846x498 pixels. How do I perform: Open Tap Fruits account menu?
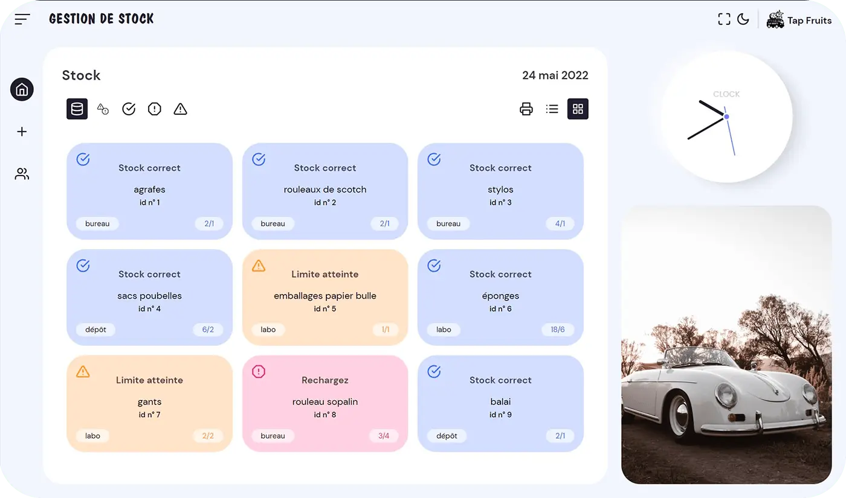coord(799,20)
